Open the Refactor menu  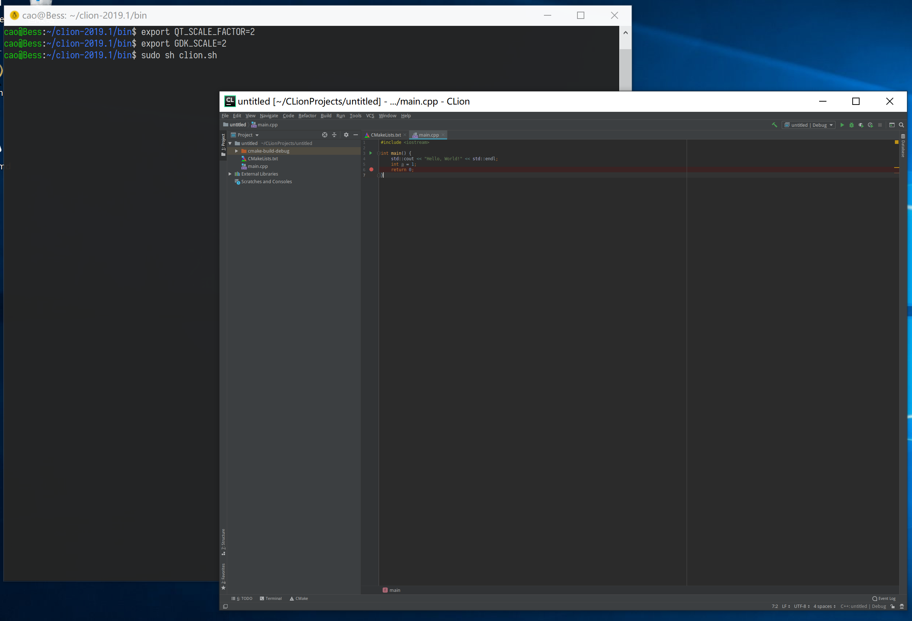point(307,116)
